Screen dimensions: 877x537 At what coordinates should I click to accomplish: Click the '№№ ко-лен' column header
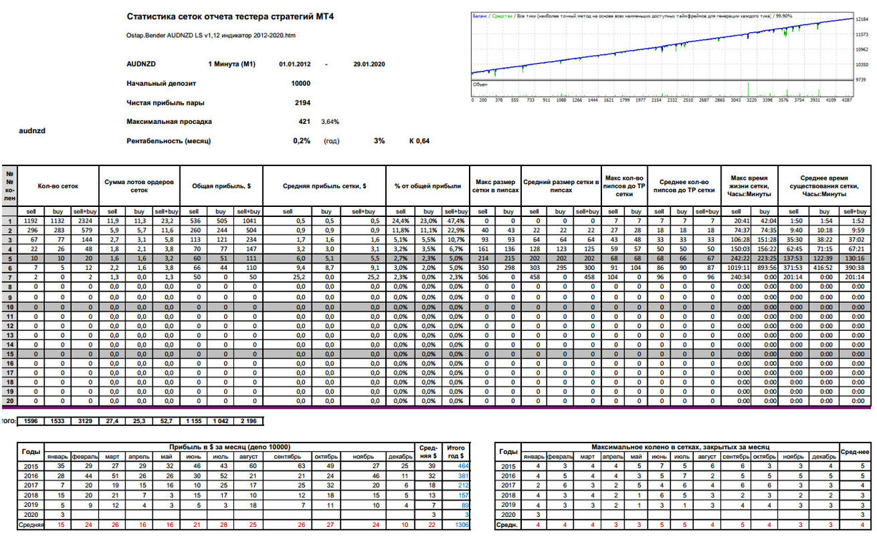point(9,185)
